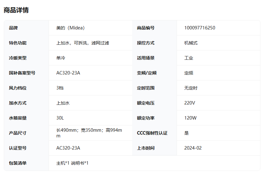Select product number 100097716250
Screen dimensions: 261x174
pos(200,28)
